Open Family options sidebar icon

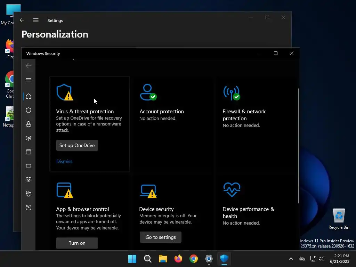29,194
